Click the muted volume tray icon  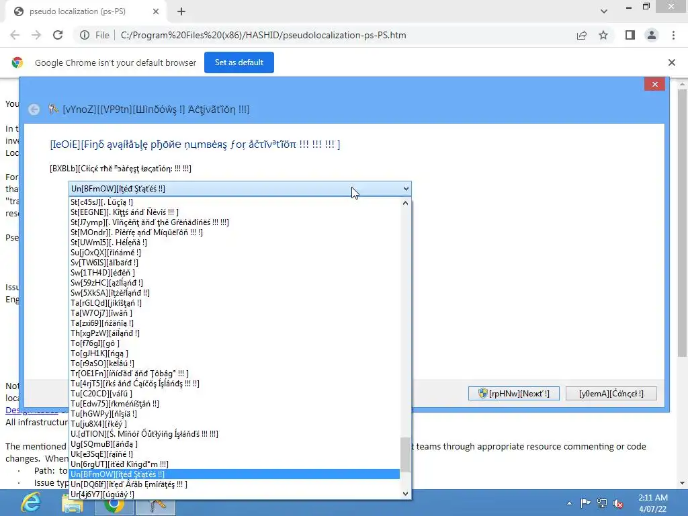tap(618, 503)
